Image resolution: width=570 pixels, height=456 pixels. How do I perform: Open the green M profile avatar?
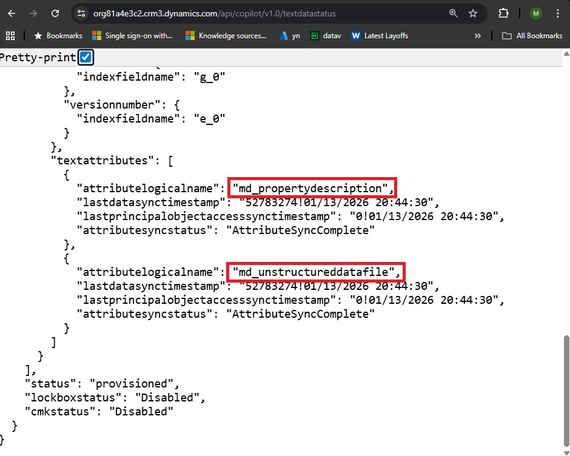pos(535,13)
